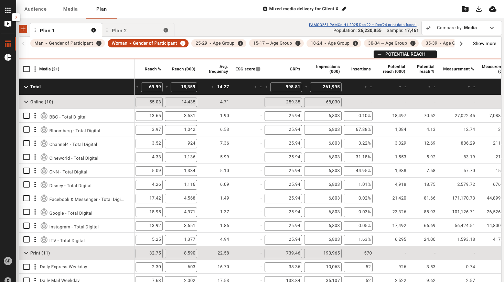Open the SP user avatar
504x282 pixels.
click(8, 261)
